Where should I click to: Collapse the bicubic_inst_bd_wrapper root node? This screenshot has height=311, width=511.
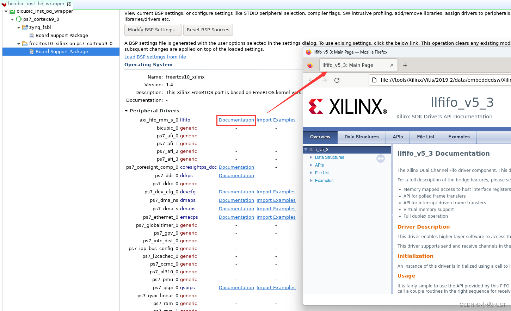6,12
